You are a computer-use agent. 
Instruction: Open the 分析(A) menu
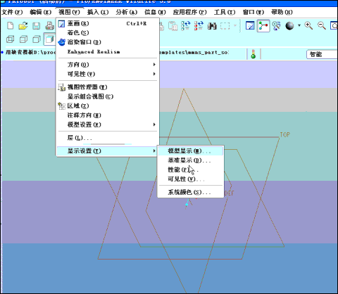tap(127, 12)
